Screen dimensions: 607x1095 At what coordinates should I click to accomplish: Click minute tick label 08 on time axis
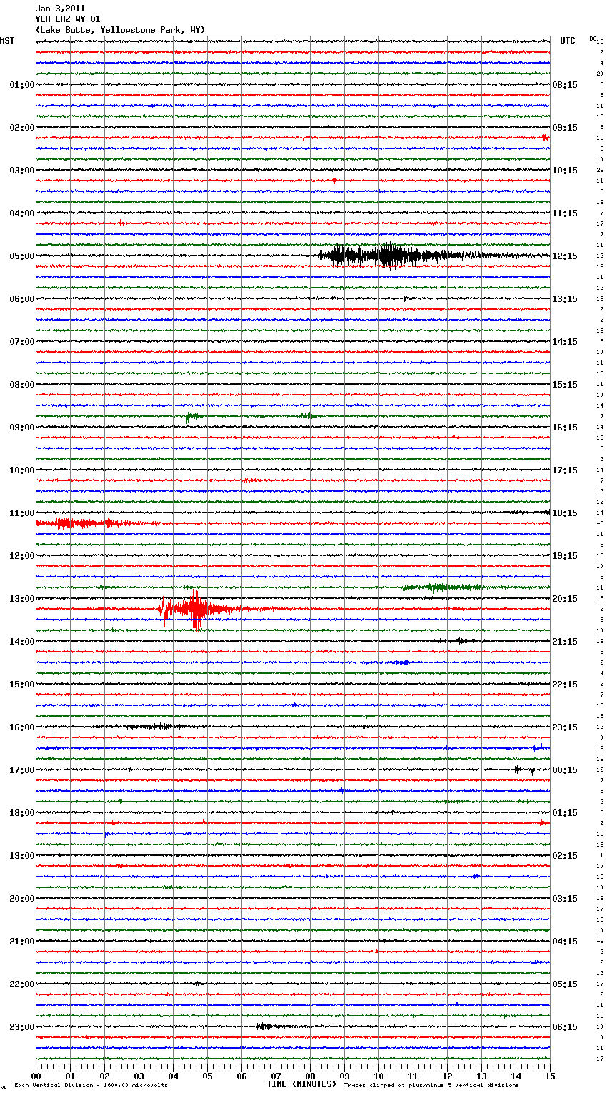click(x=310, y=1076)
